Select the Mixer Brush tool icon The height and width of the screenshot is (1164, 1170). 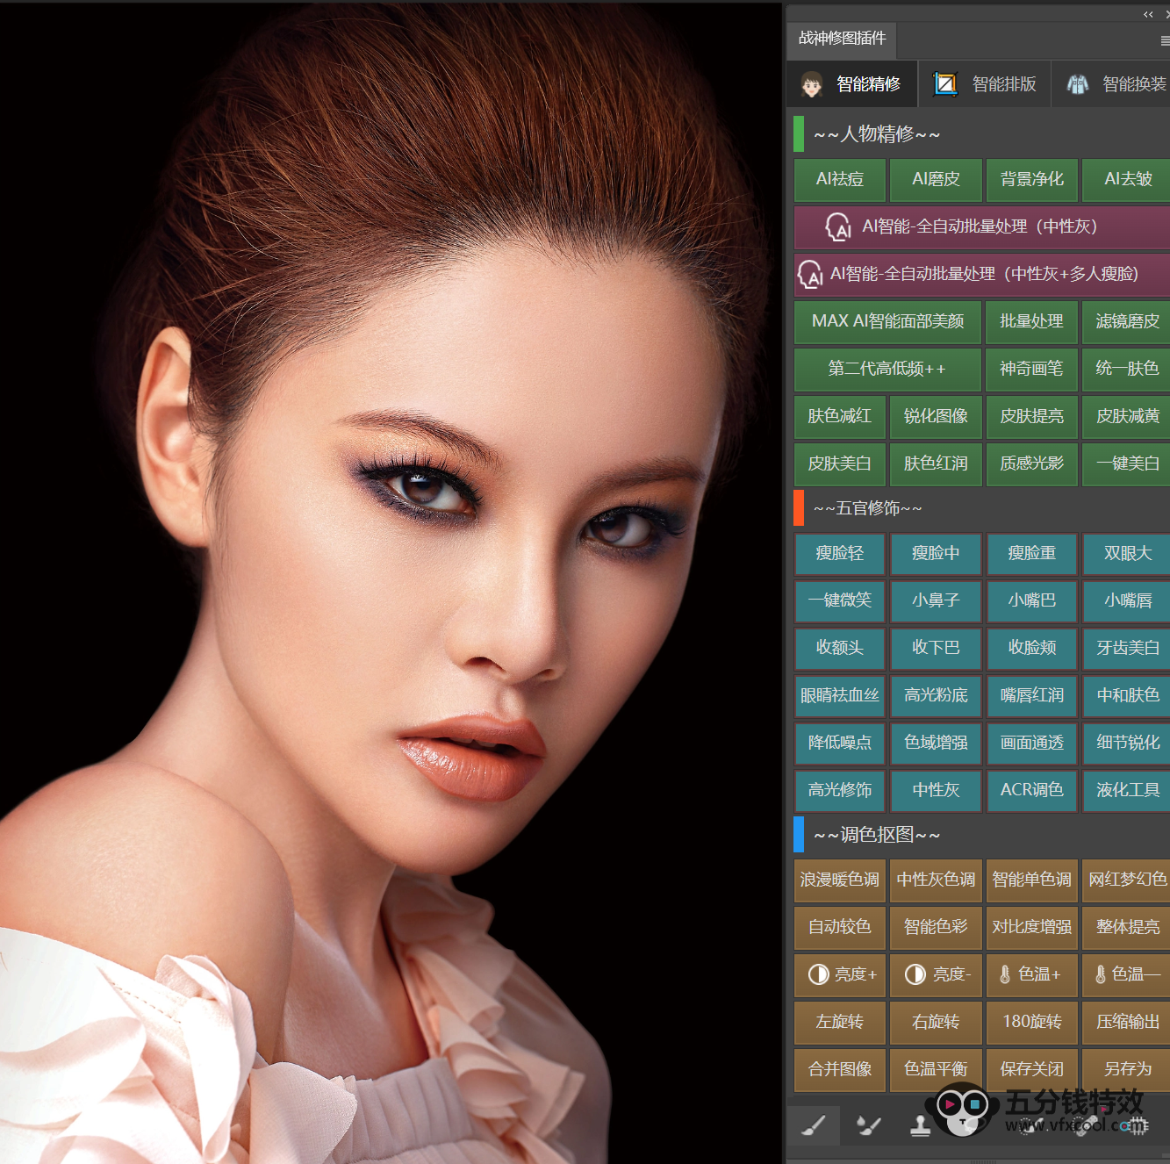tap(868, 1125)
